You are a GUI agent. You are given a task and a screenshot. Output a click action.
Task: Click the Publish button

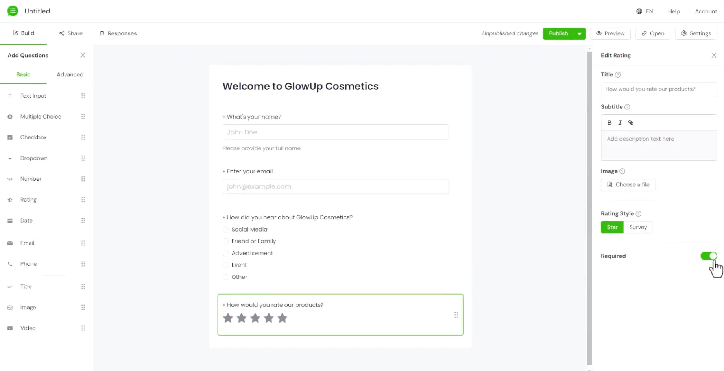558,33
